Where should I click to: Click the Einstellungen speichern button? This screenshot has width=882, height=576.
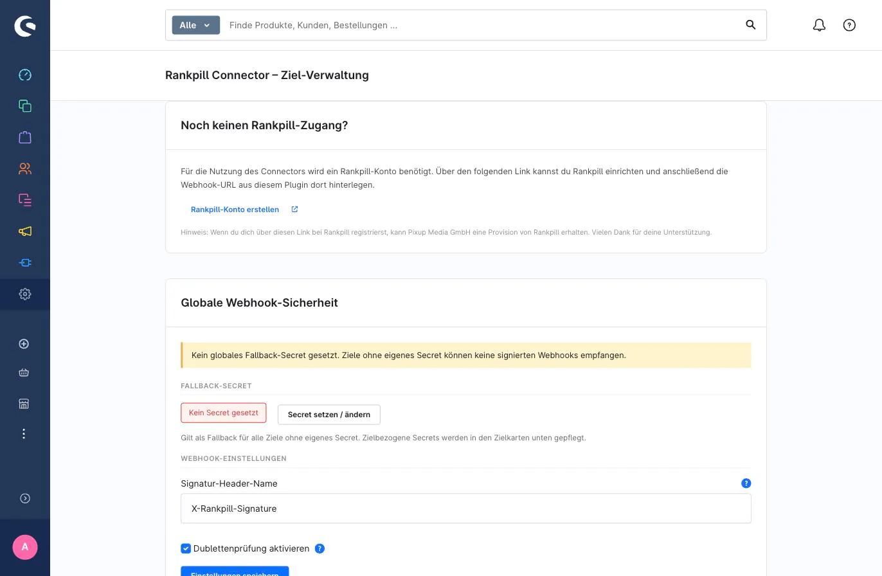pyautogui.click(x=235, y=571)
